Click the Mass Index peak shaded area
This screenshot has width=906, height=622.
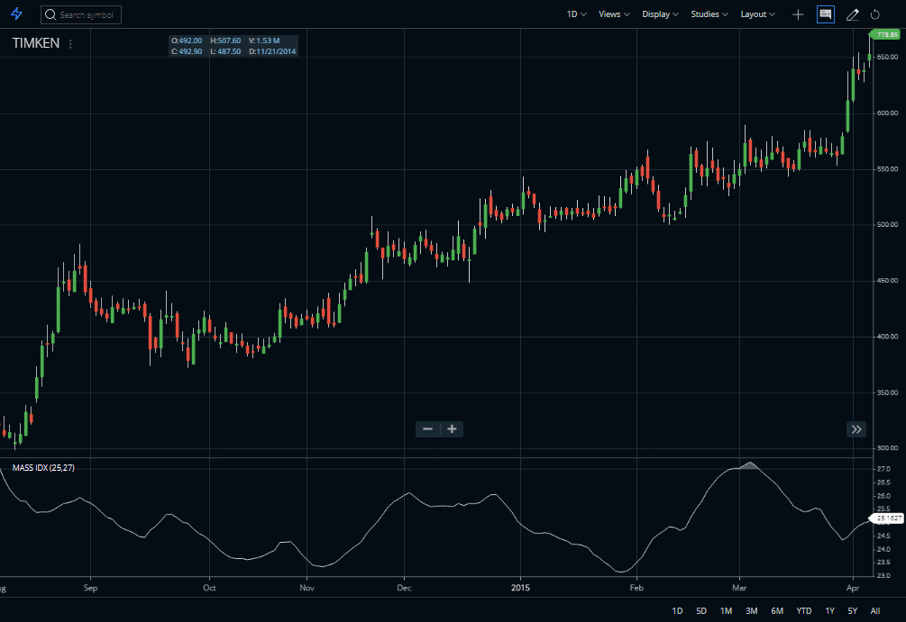[749, 466]
